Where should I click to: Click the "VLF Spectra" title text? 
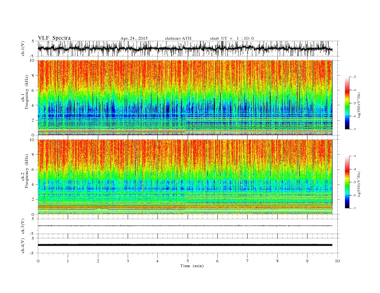click(x=54, y=38)
